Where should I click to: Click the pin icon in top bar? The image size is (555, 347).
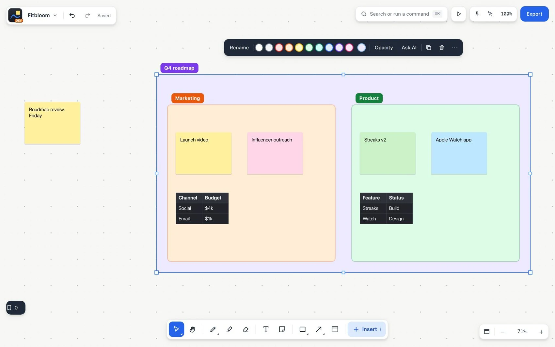pos(477,14)
